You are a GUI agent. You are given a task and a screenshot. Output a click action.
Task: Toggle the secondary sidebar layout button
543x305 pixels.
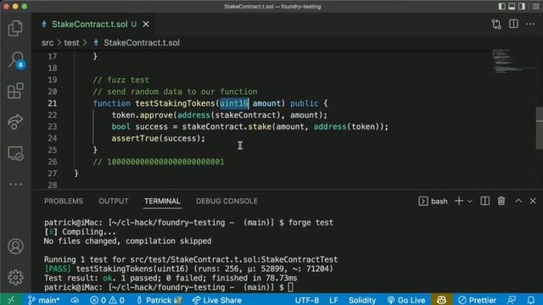(x=522, y=7)
